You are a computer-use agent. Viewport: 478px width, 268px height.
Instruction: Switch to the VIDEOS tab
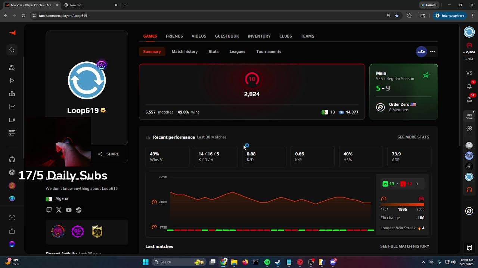(x=199, y=36)
